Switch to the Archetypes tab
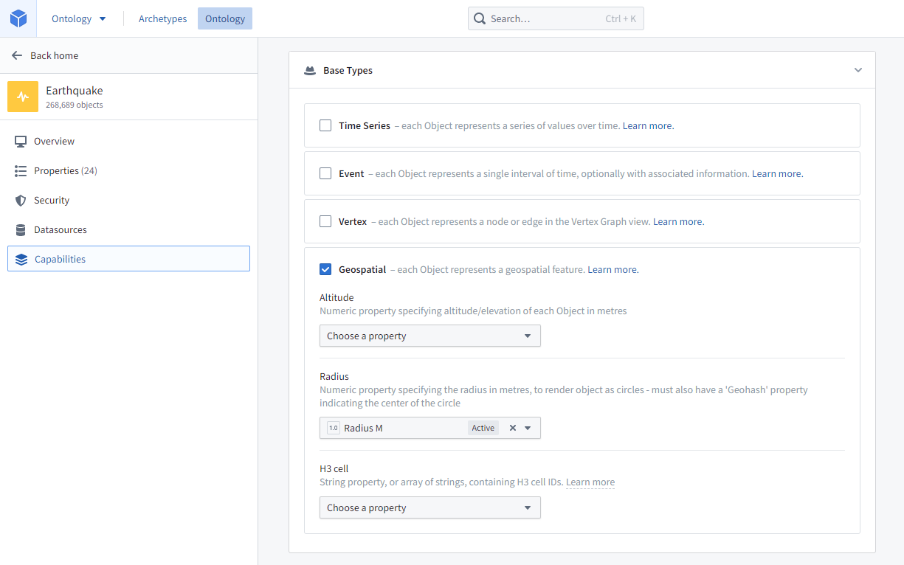 pos(163,18)
